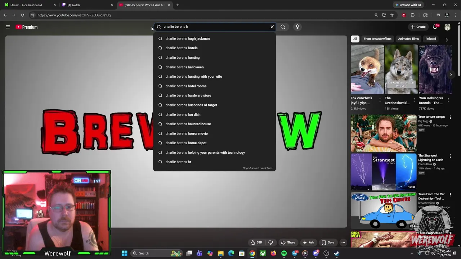Click Report search predictions link

point(258,168)
